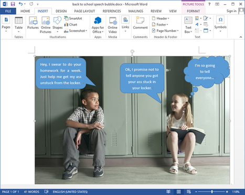This screenshot has height=195, width=245.
Task: Click the 110% zoom level
Action: click(x=236, y=192)
